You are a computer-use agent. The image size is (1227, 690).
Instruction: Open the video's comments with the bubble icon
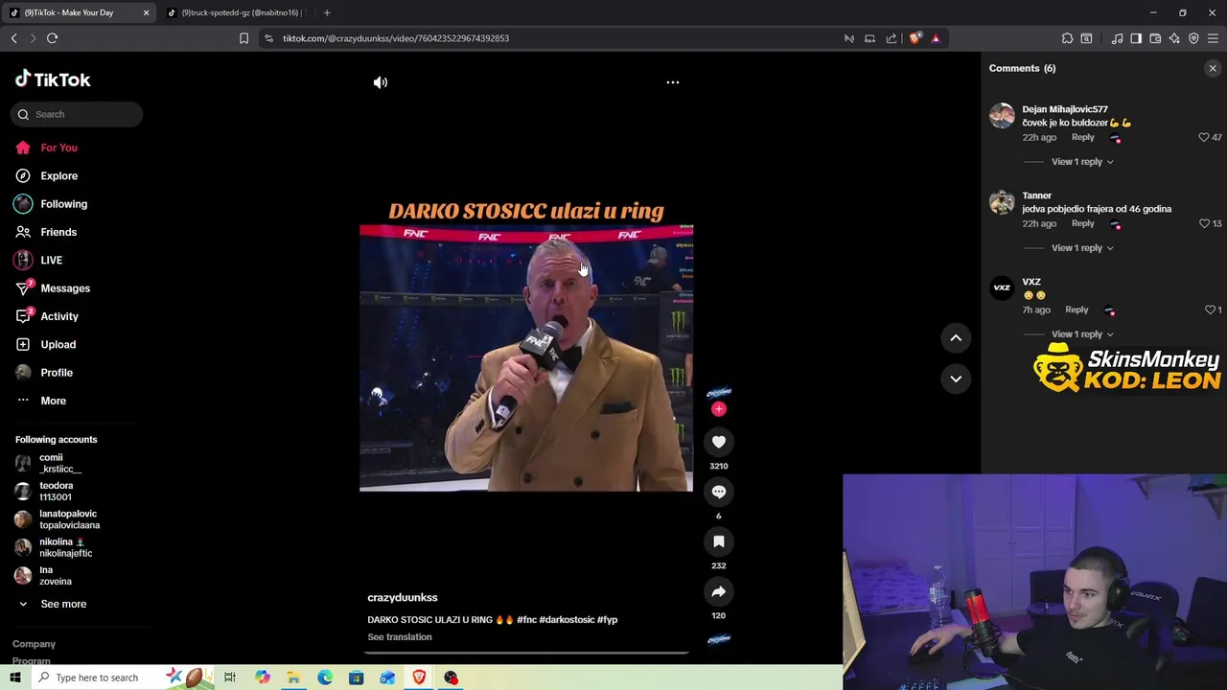719,492
